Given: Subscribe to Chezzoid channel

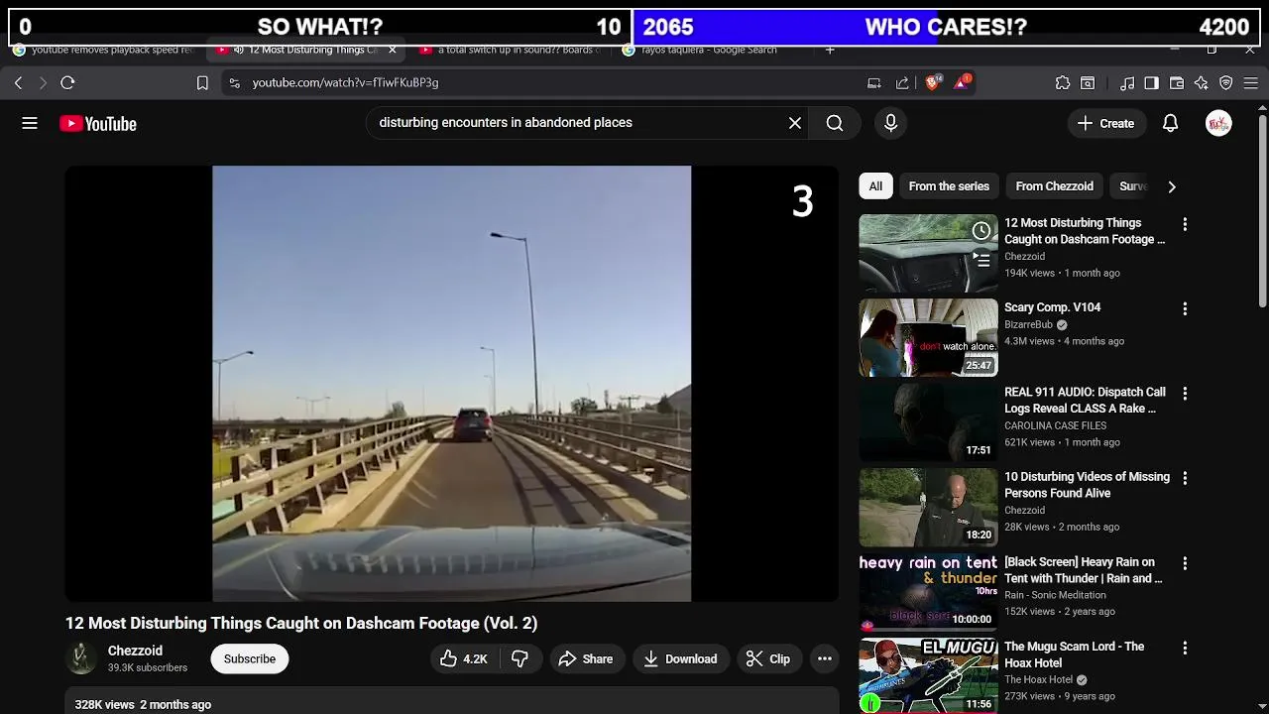Looking at the screenshot, I should pyautogui.click(x=249, y=658).
